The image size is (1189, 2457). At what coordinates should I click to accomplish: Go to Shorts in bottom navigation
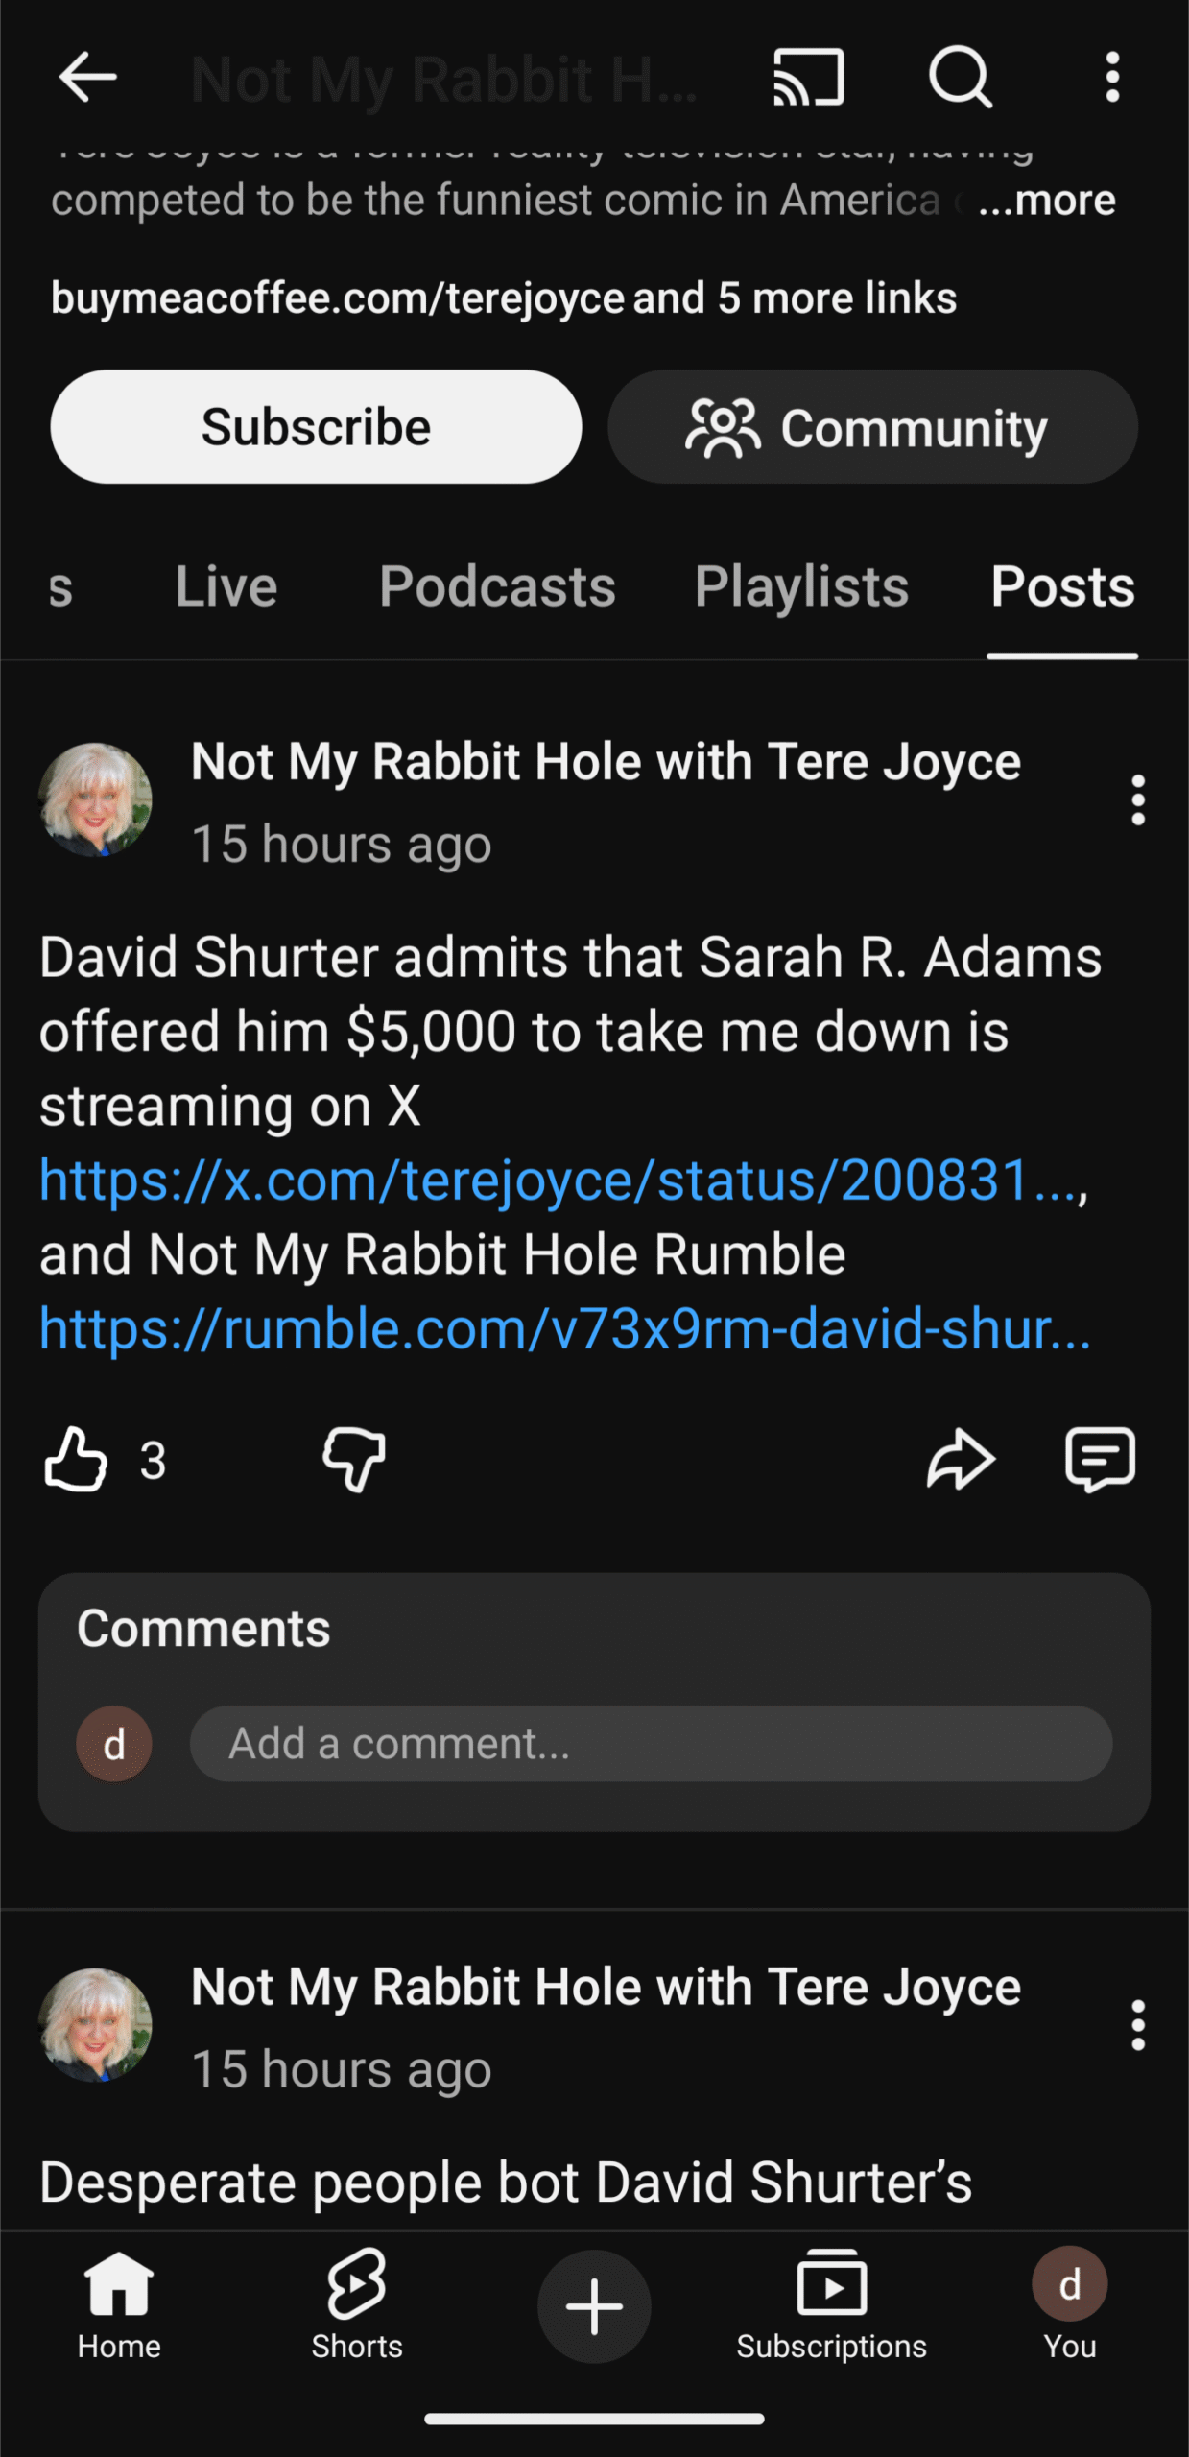[x=357, y=2305]
